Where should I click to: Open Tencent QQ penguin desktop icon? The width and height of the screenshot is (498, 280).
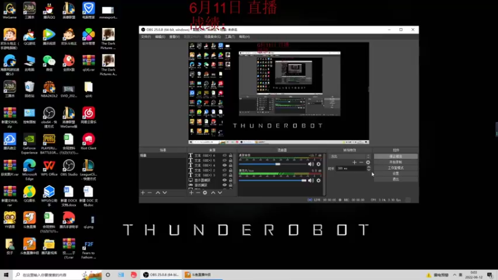(49, 11)
